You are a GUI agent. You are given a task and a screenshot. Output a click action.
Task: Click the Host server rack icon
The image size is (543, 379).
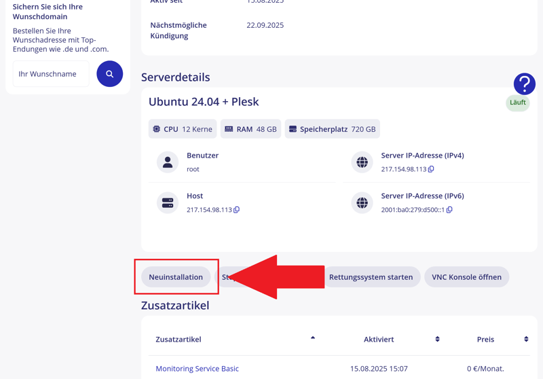click(168, 203)
